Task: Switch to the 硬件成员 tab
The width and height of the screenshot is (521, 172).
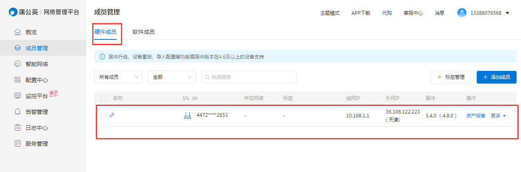Action: click(x=105, y=32)
